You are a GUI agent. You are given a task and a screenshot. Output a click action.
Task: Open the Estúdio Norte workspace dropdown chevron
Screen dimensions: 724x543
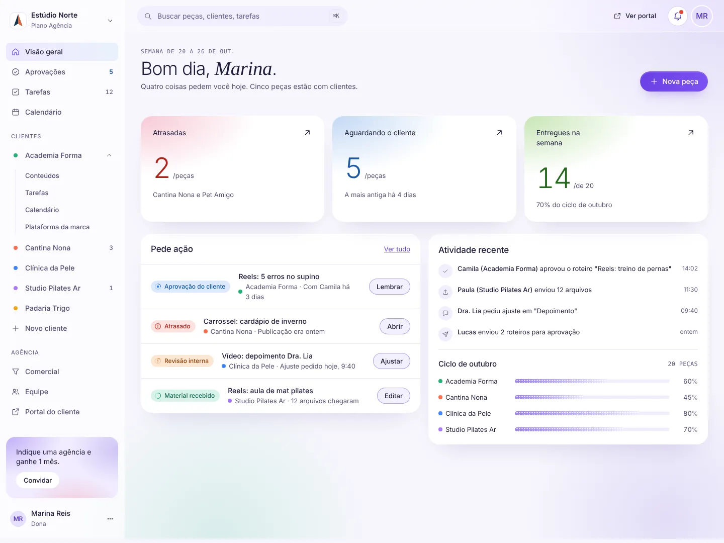click(x=110, y=21)
